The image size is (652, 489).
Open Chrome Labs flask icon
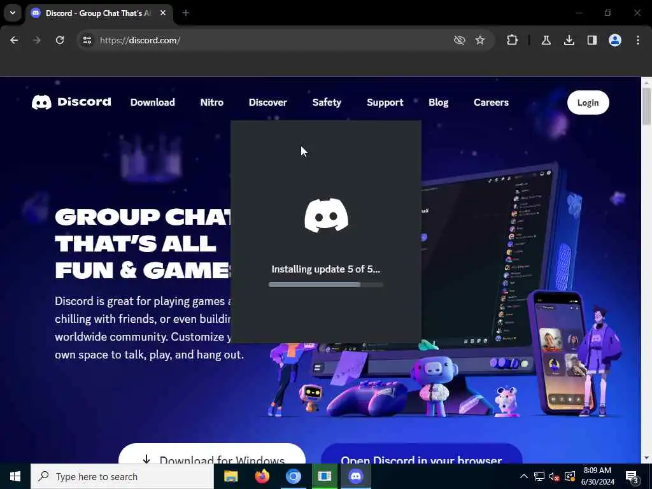546,40
